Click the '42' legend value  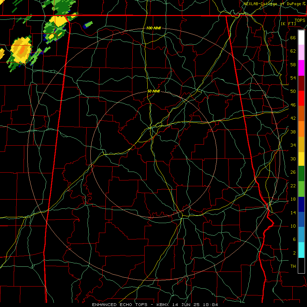293,118
